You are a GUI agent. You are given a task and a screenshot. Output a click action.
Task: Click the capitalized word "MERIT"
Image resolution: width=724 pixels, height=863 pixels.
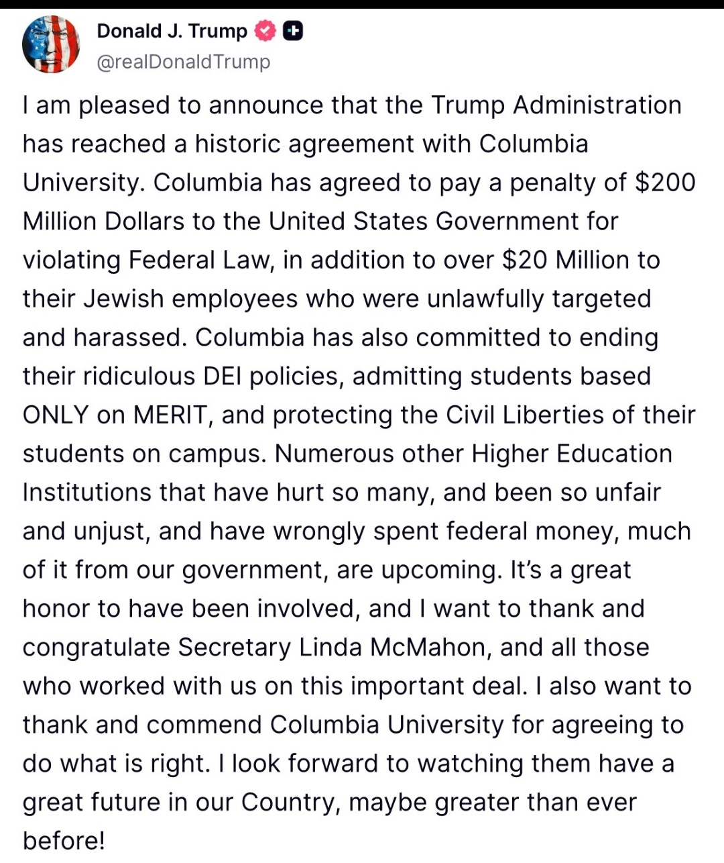(170, 415)
